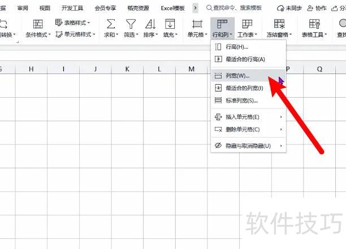Click the search magnifier icon
Image resolution: width=346 pixels, height=249 pixels.
[209, 8]
